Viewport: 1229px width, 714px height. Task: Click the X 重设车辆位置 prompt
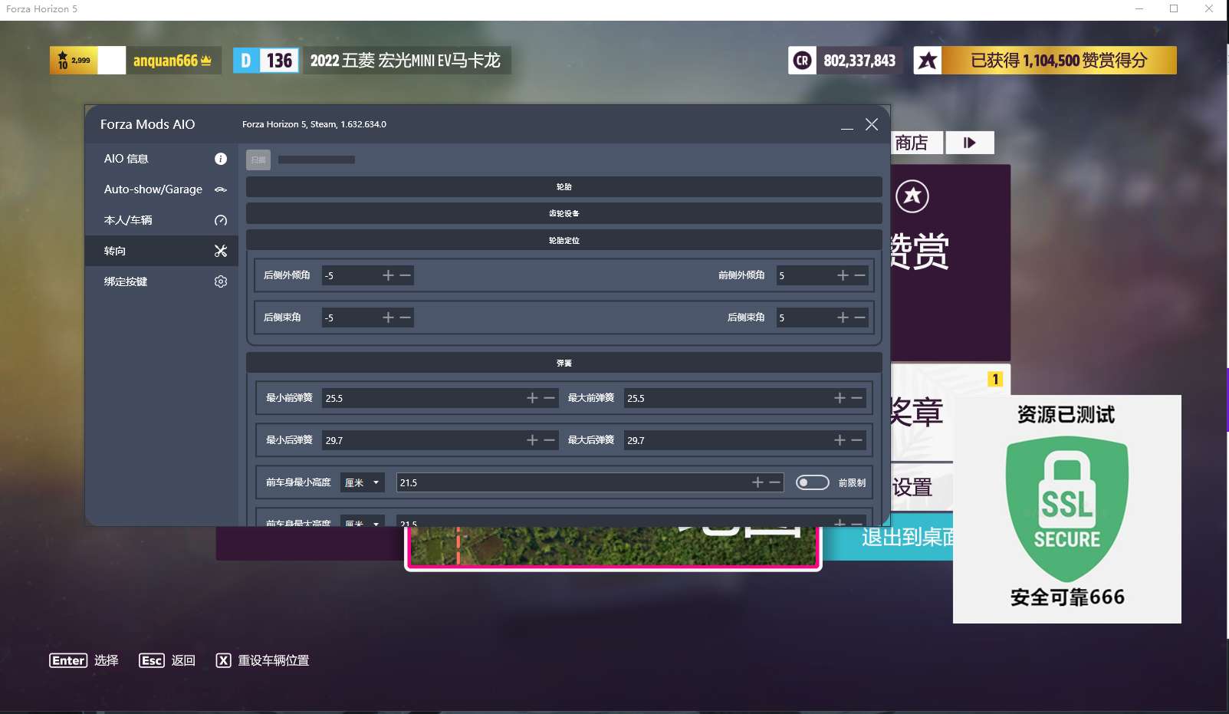coord(262,660)
